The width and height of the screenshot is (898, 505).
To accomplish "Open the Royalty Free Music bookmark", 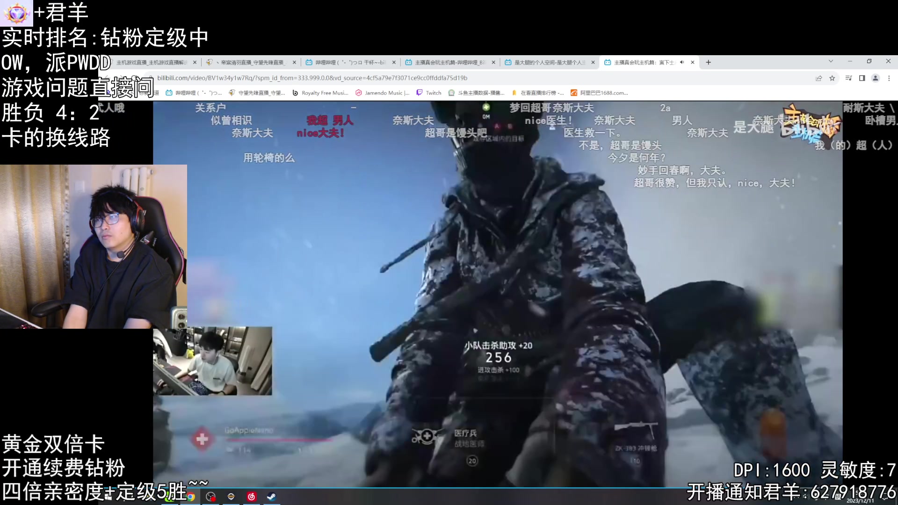I will click(x=320, y=93).
